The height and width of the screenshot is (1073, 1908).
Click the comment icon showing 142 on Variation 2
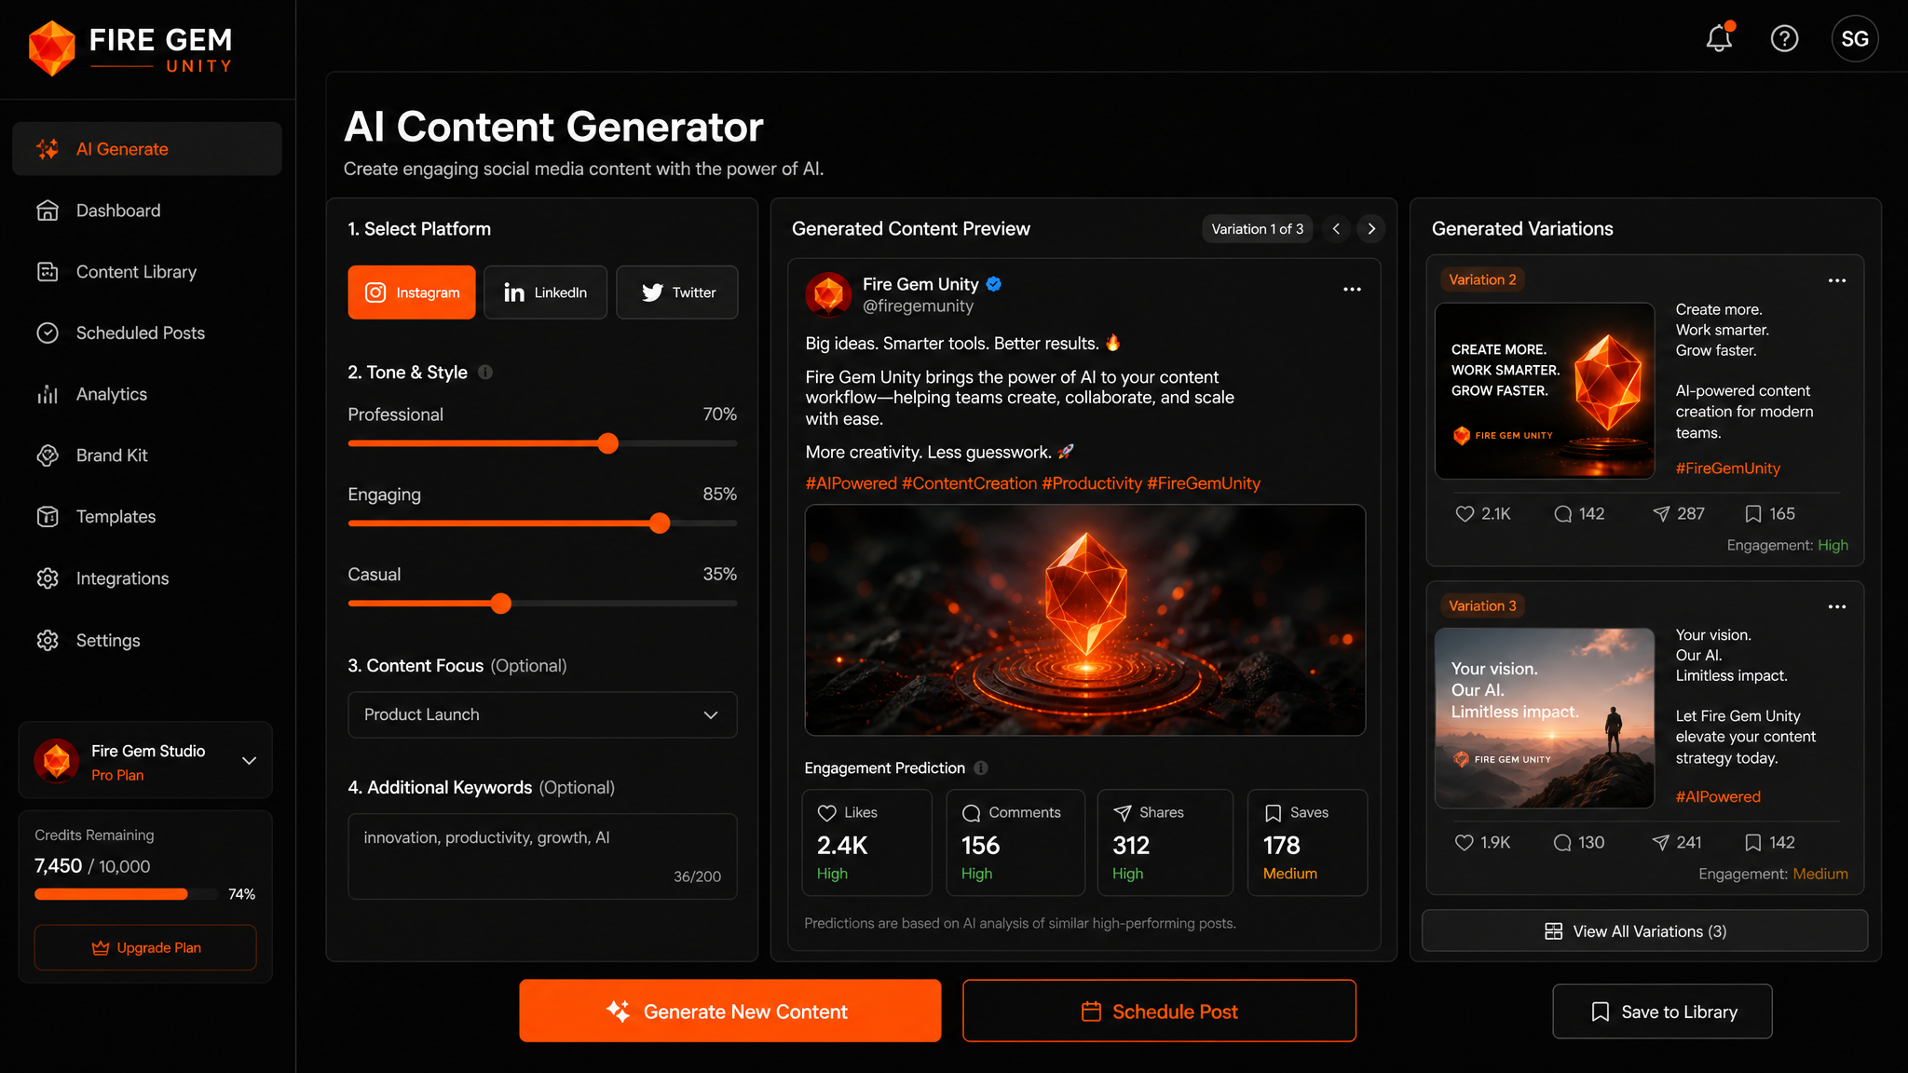click(x=1562, y=514)
